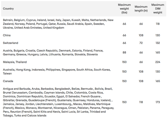Click the Canada country cell
Screen dimensions: 167x118
(x=8, y=81)
